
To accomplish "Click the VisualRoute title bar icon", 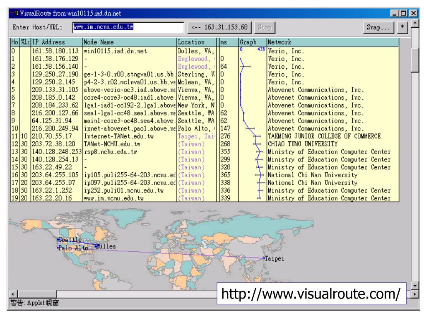I will click(14, 13).
